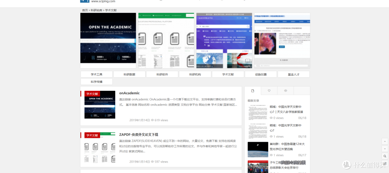389x173 pixels.
Task: Open the 科研机构 category
Action: [x=195, y=74]
